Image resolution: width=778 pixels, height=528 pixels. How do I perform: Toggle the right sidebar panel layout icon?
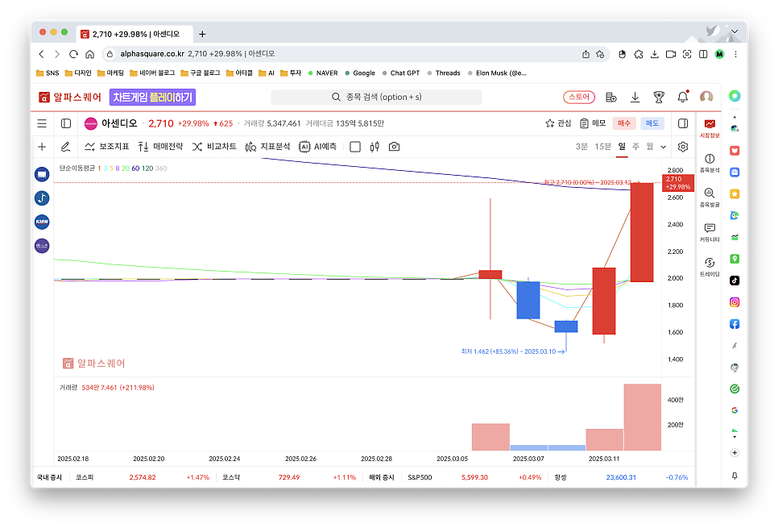(x=683, y=123)
